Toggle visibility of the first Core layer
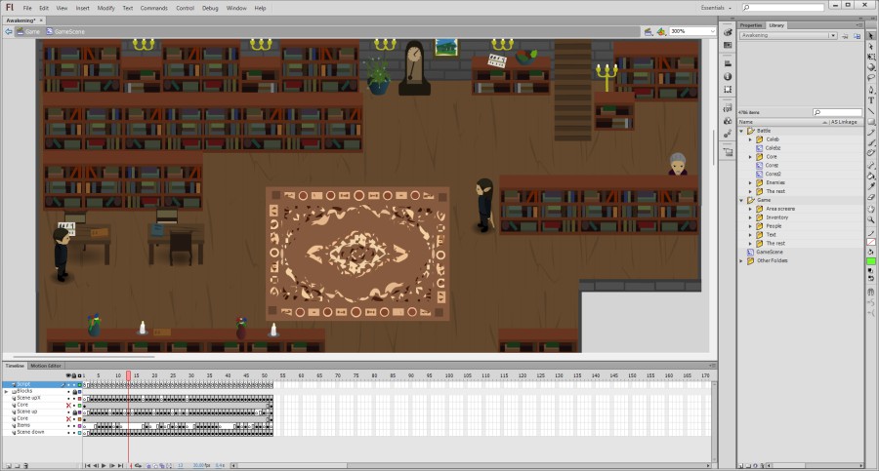 coord(68,405)
